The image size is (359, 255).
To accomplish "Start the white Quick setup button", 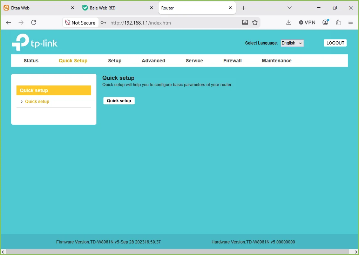I will click(x=119, y=101).
